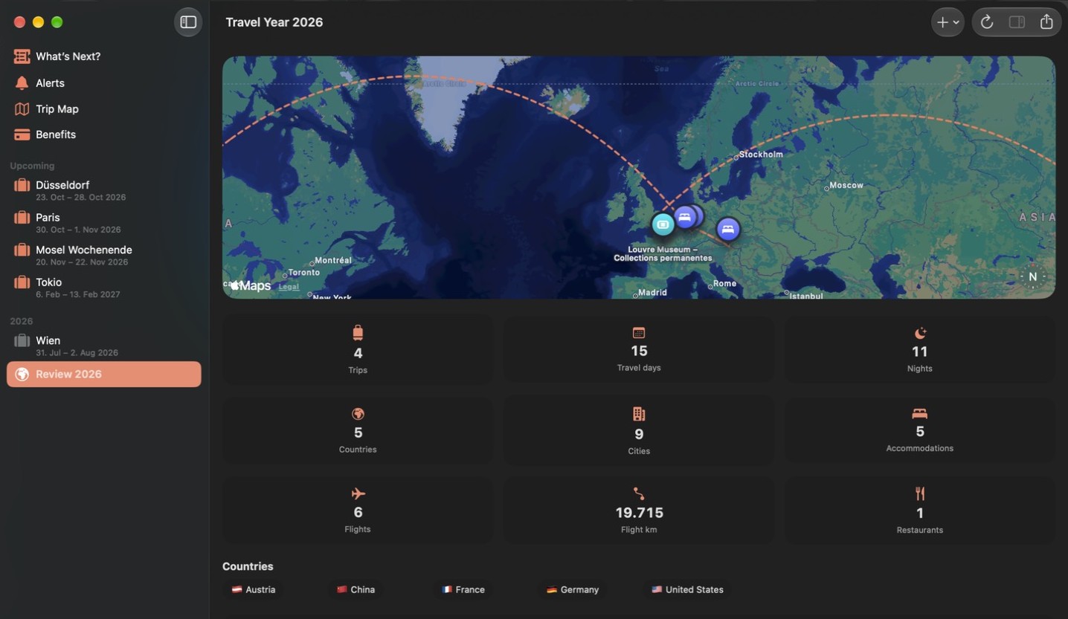Click the fork and knife Restaurants icon
Image resolution: width=1068 pixels, height=619 pixels.
(920, 493)
